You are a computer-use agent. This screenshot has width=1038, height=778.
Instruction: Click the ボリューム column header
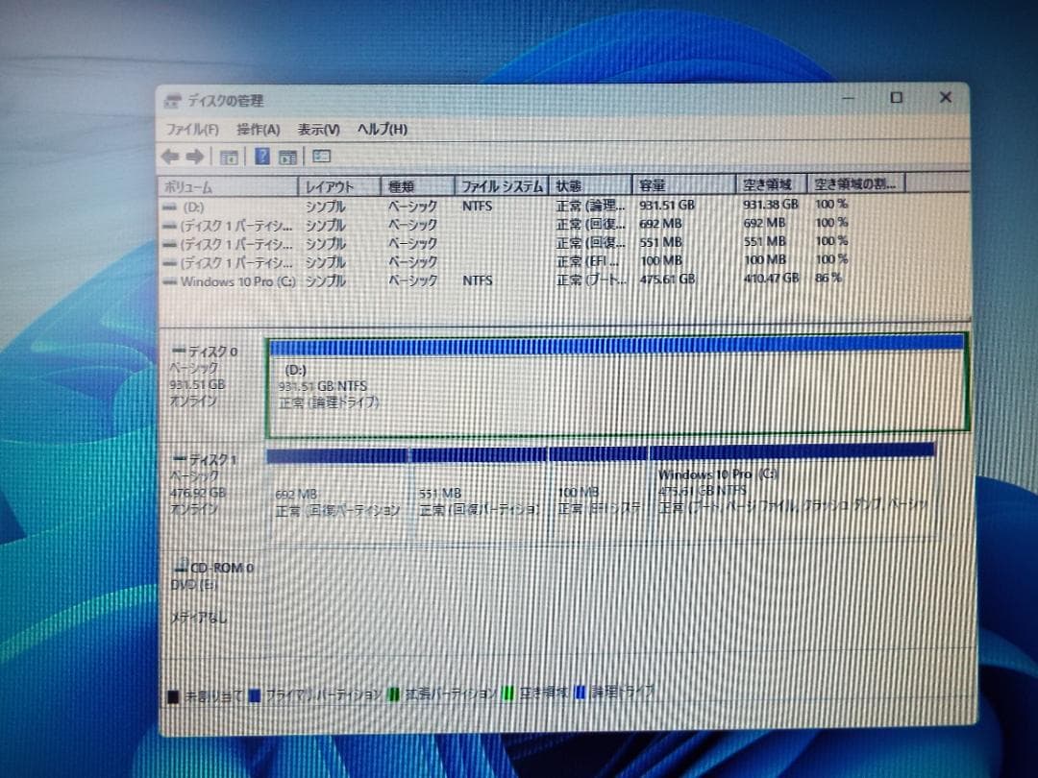coord(221,185)
